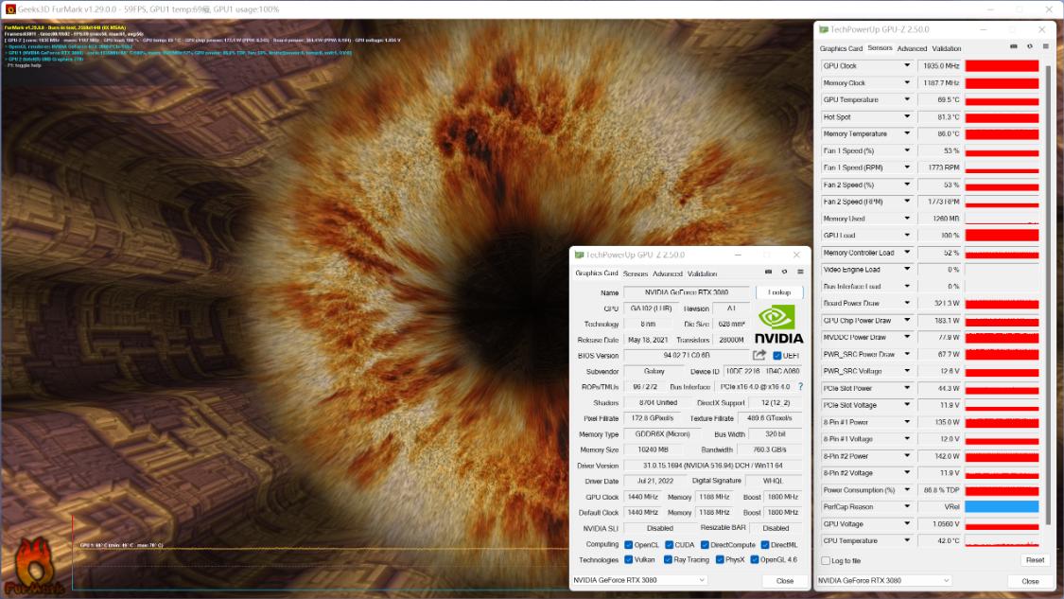The image size is (1064, 599).
Task: Click the Bus Interface question mark icon
Action: click(x=800, y=387)
